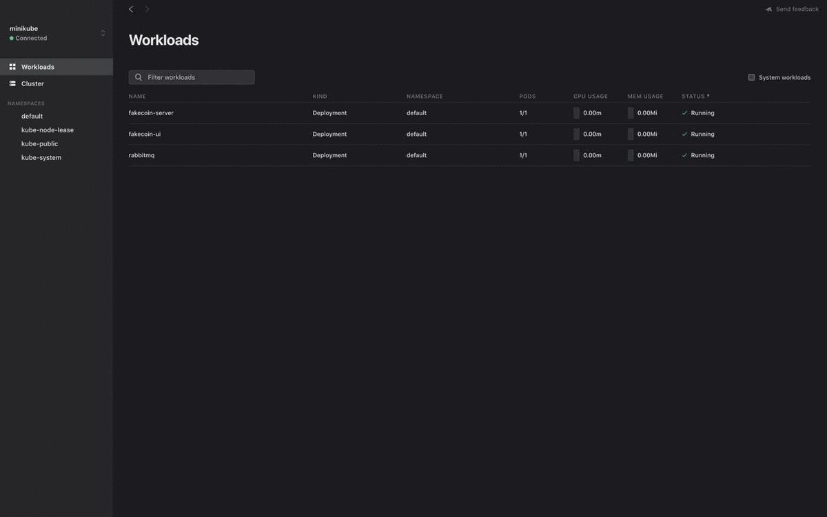Open the minikube context switcher
Image resolution: width=827 pixels, height=517 pixels.
(x=102, y=32)
